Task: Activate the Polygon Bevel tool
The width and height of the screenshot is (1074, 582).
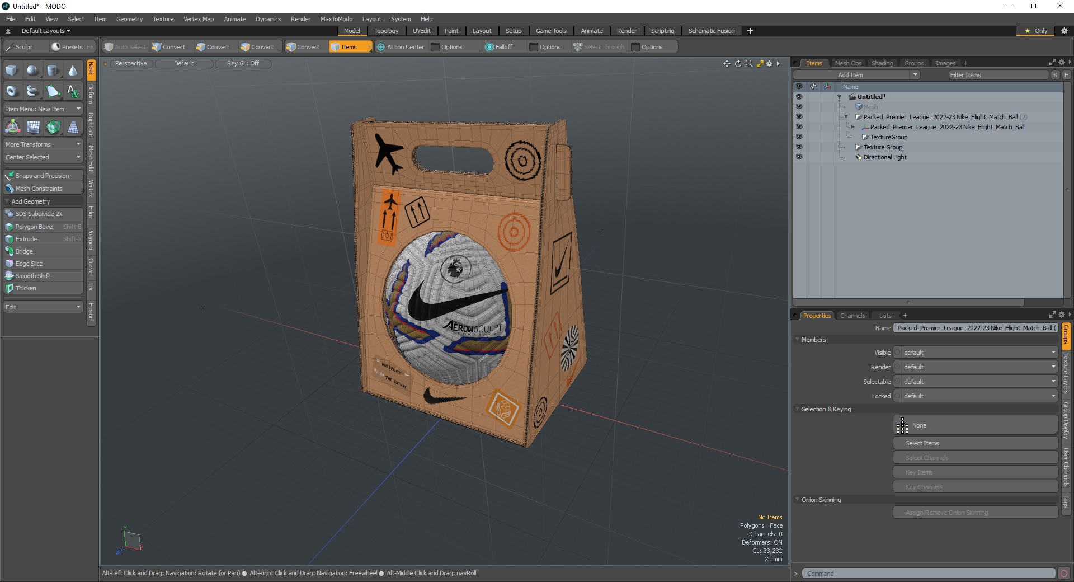Action: point(43,227)
